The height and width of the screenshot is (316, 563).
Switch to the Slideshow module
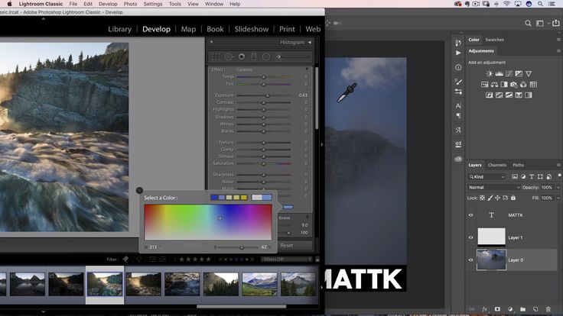click(x=252, y=29)
